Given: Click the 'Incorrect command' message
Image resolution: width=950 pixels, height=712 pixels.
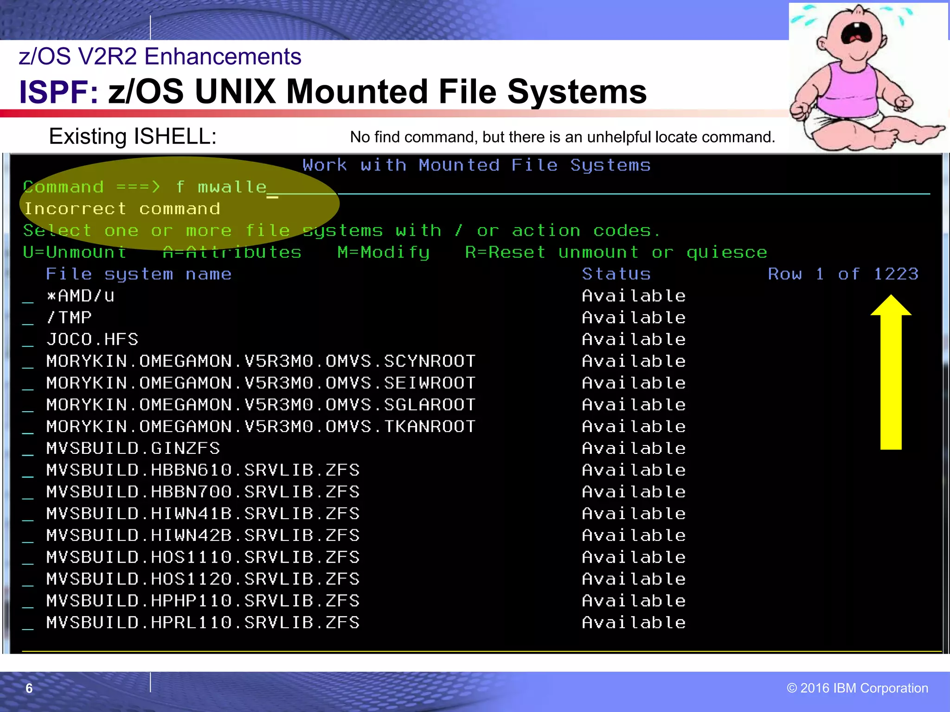Looking at the screenshot, I should [122, 209].
